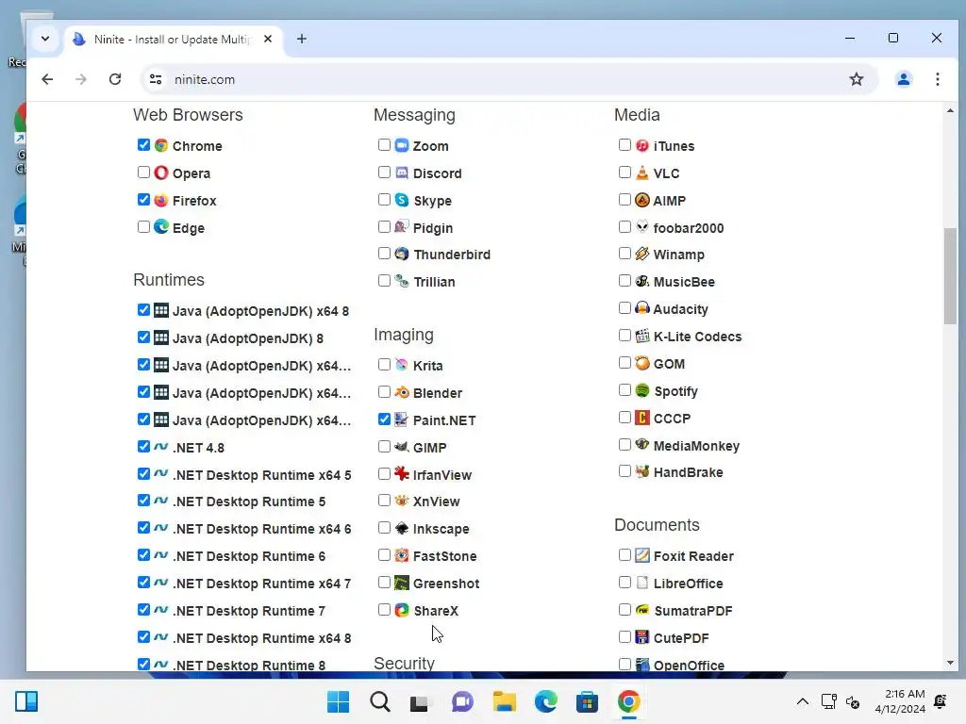Click the ninite.com address bar
966x724 pixels.
pyautogui.click(x=508, y=79)
